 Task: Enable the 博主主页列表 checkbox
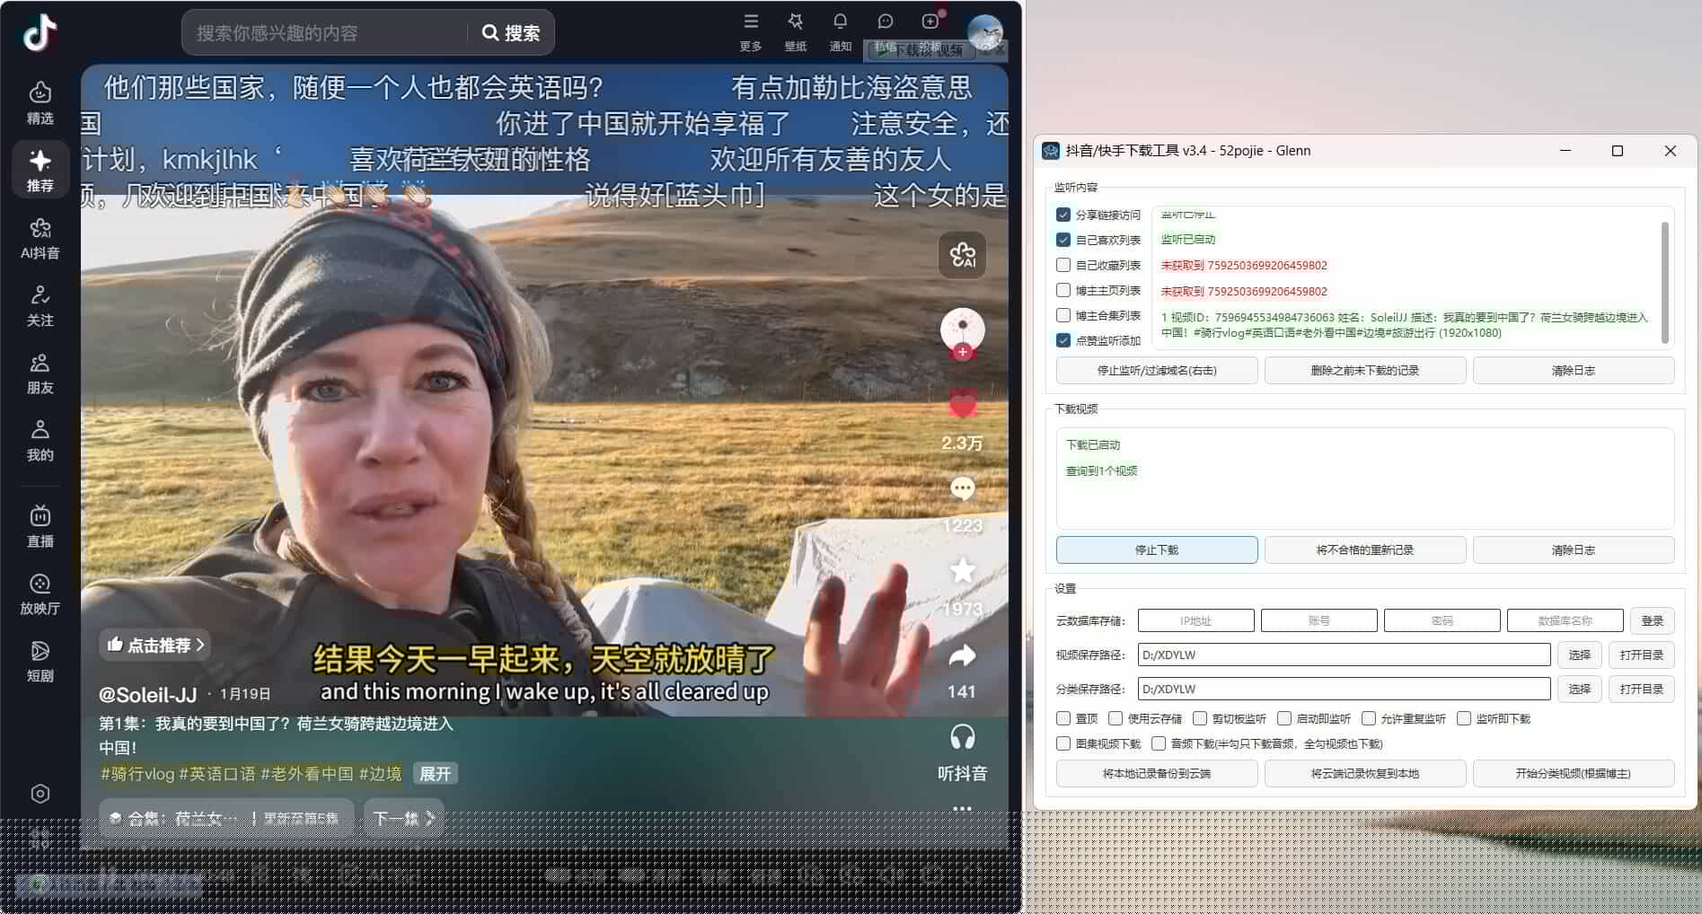click(1063, 290)
